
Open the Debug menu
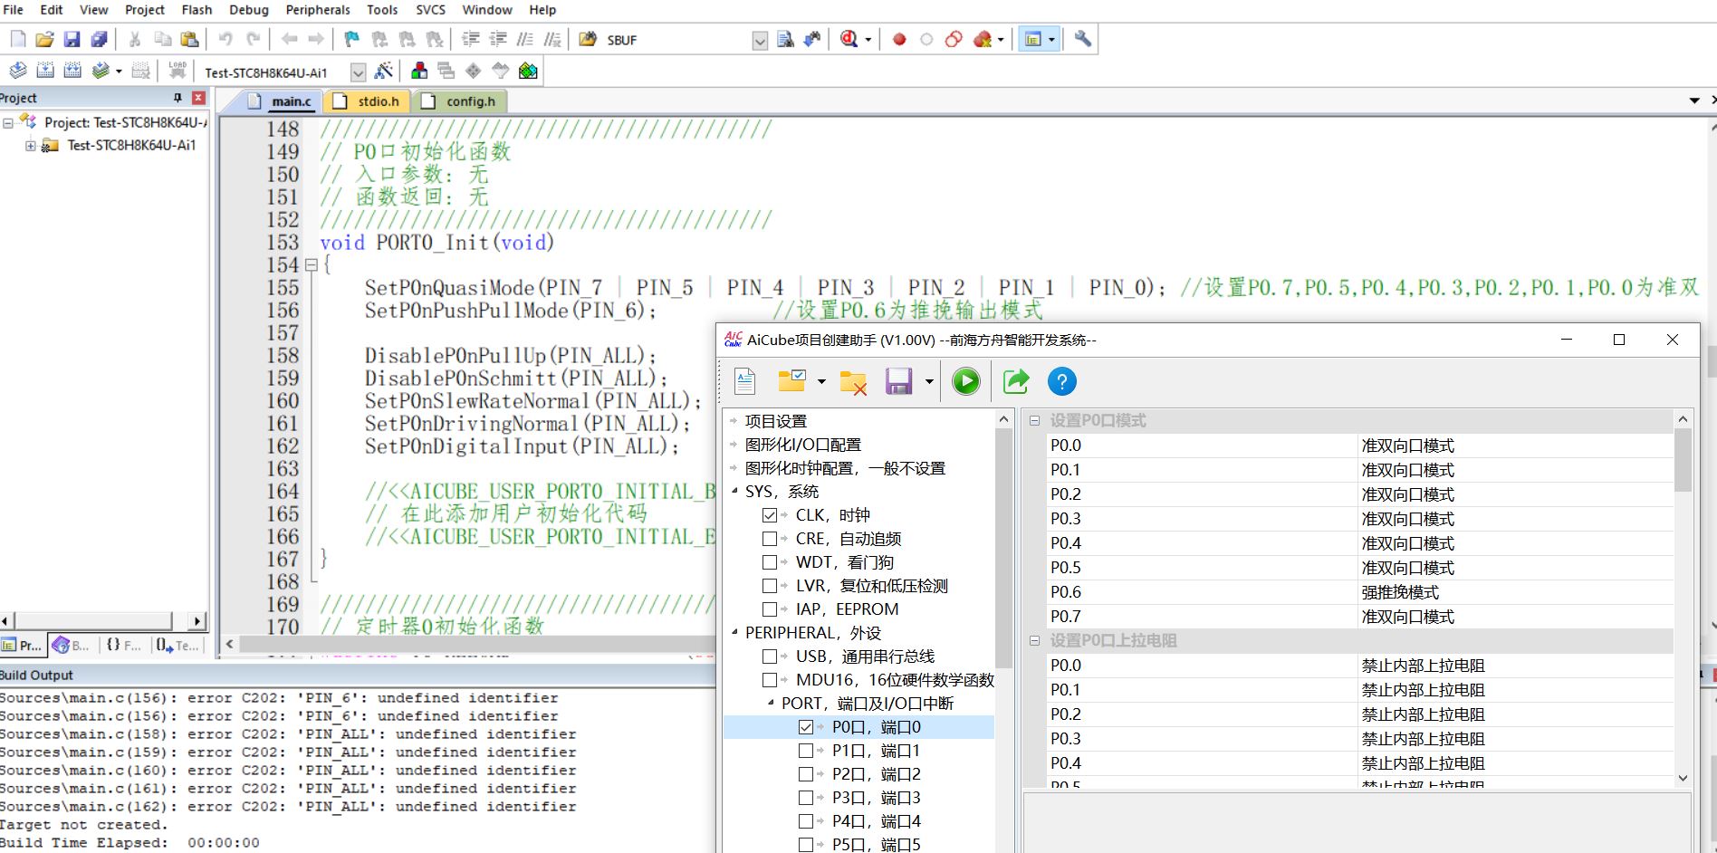(x=249, y=10)
